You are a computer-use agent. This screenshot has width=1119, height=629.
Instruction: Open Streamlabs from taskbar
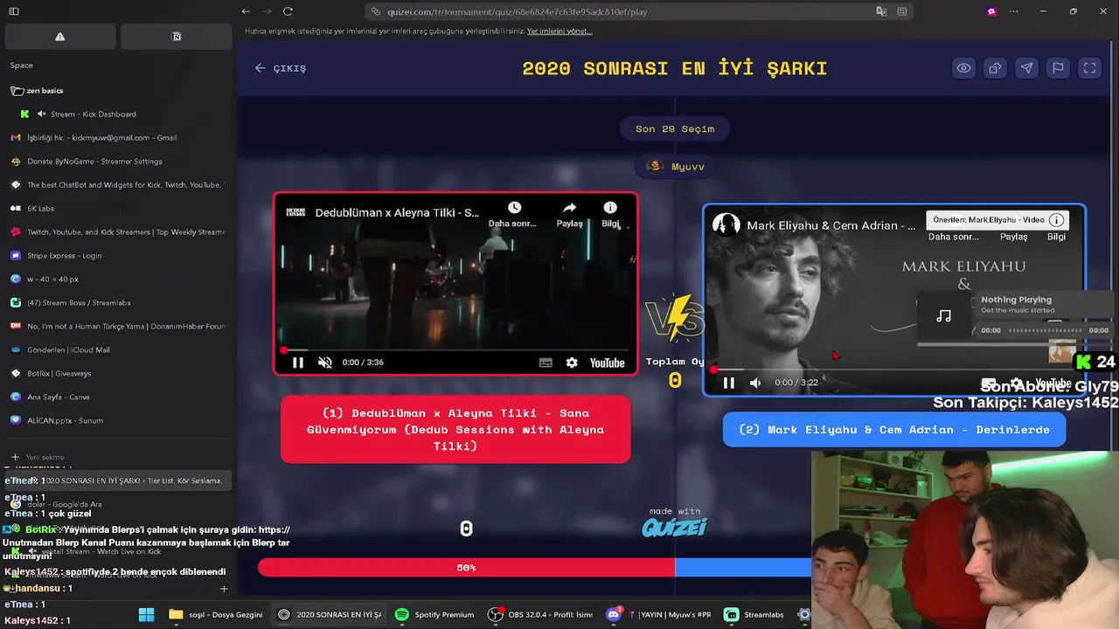(x=754, y=614)
